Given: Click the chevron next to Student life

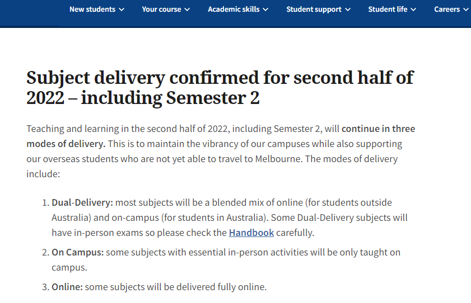Looking at the screenshot, I should [413, 10].
